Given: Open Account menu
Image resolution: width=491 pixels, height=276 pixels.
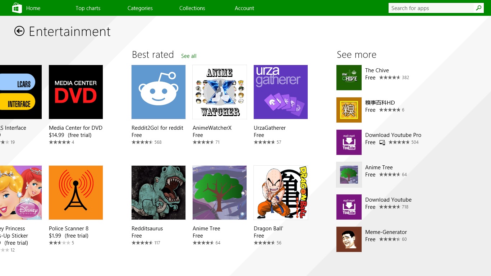Looking at the screenshot, I should (244, 8).
